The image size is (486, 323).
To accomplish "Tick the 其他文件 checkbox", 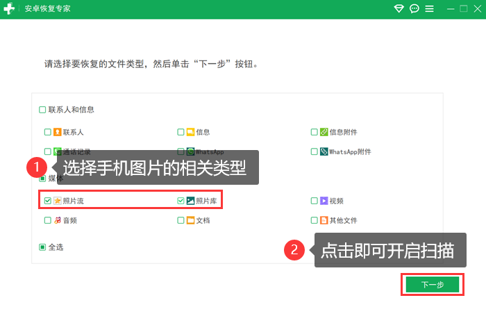I will [314, 220].
